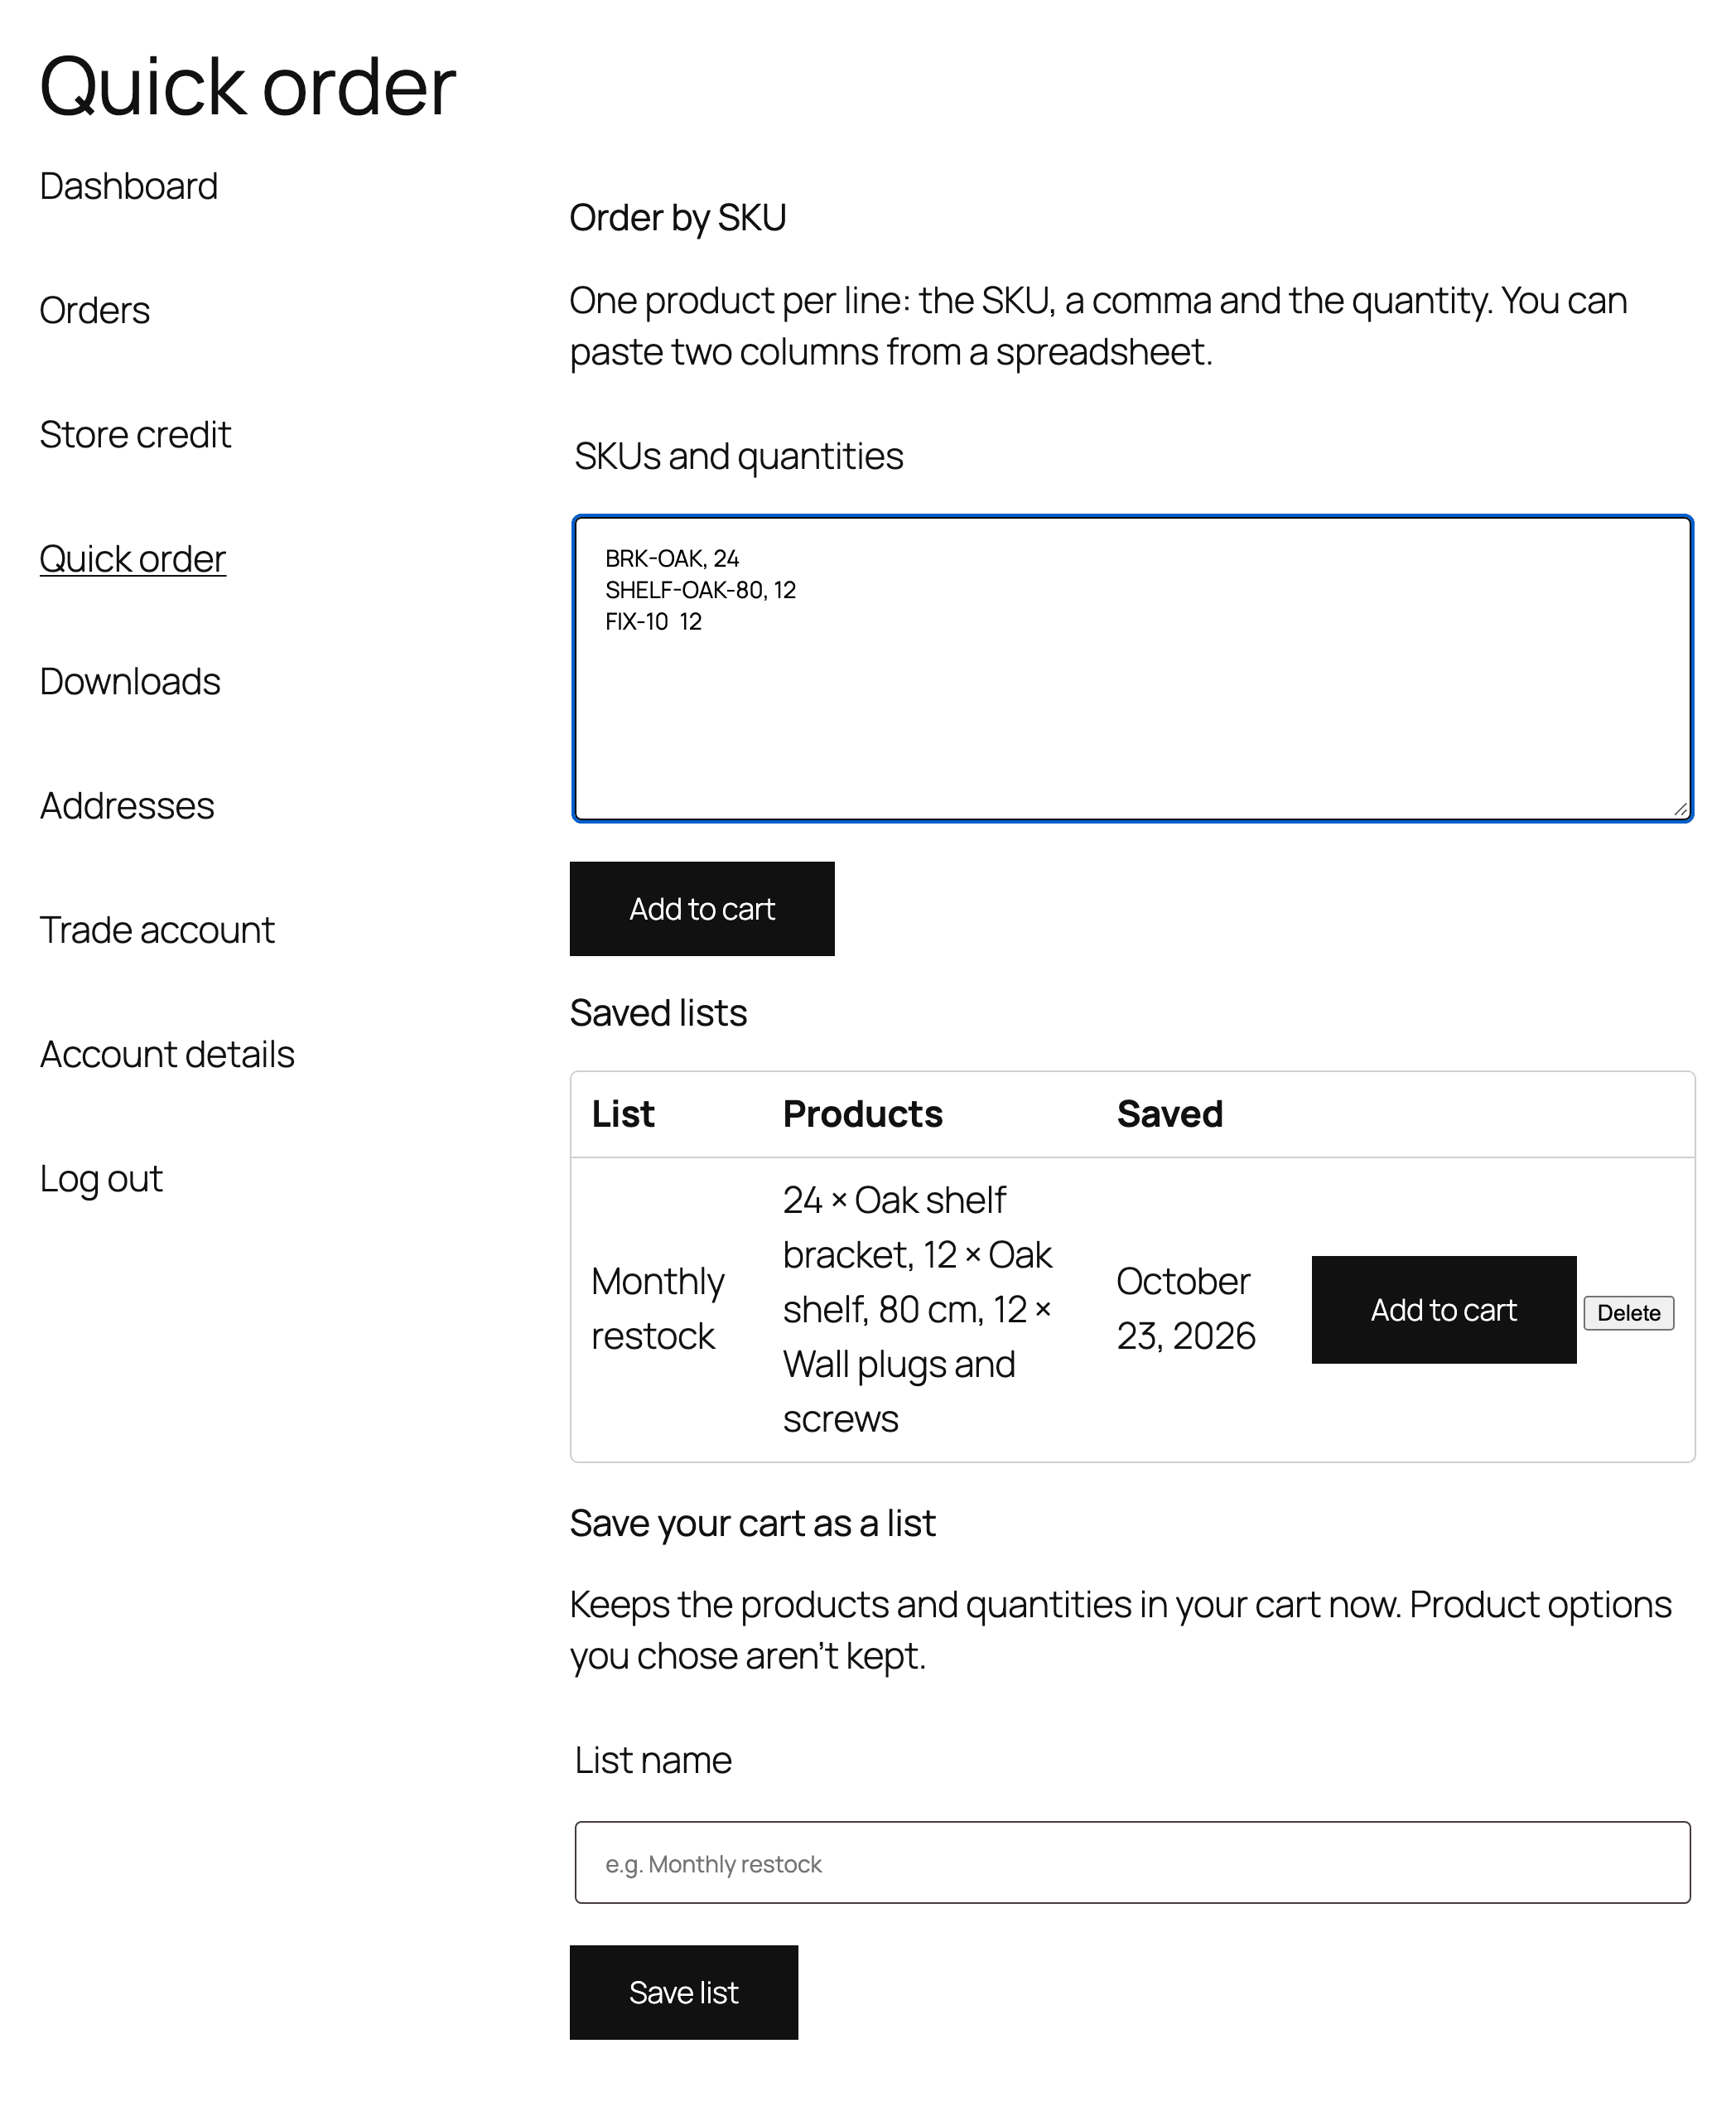Click the Add to cart button under SKU box
1736x2116 pixels.
coord(702,908)
